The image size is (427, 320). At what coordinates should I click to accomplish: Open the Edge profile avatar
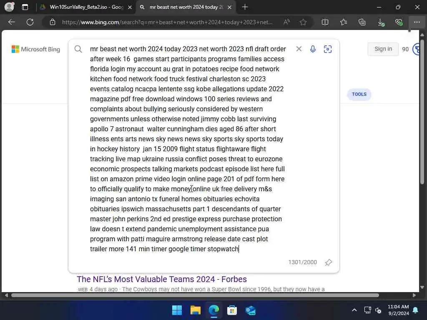[x=9, y=7]
